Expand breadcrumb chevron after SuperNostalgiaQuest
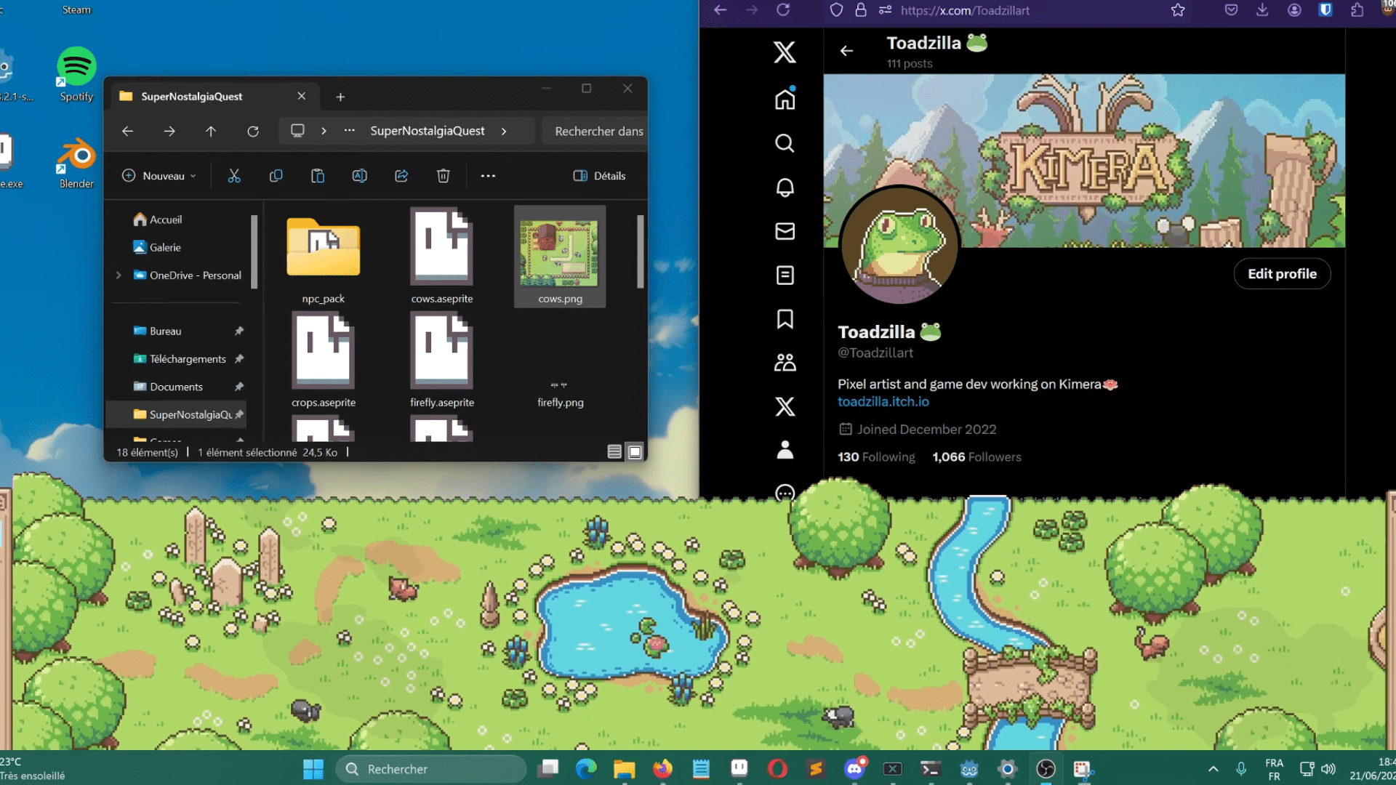The width and height of the screenshot is (1396, 785). click(504, 132)
